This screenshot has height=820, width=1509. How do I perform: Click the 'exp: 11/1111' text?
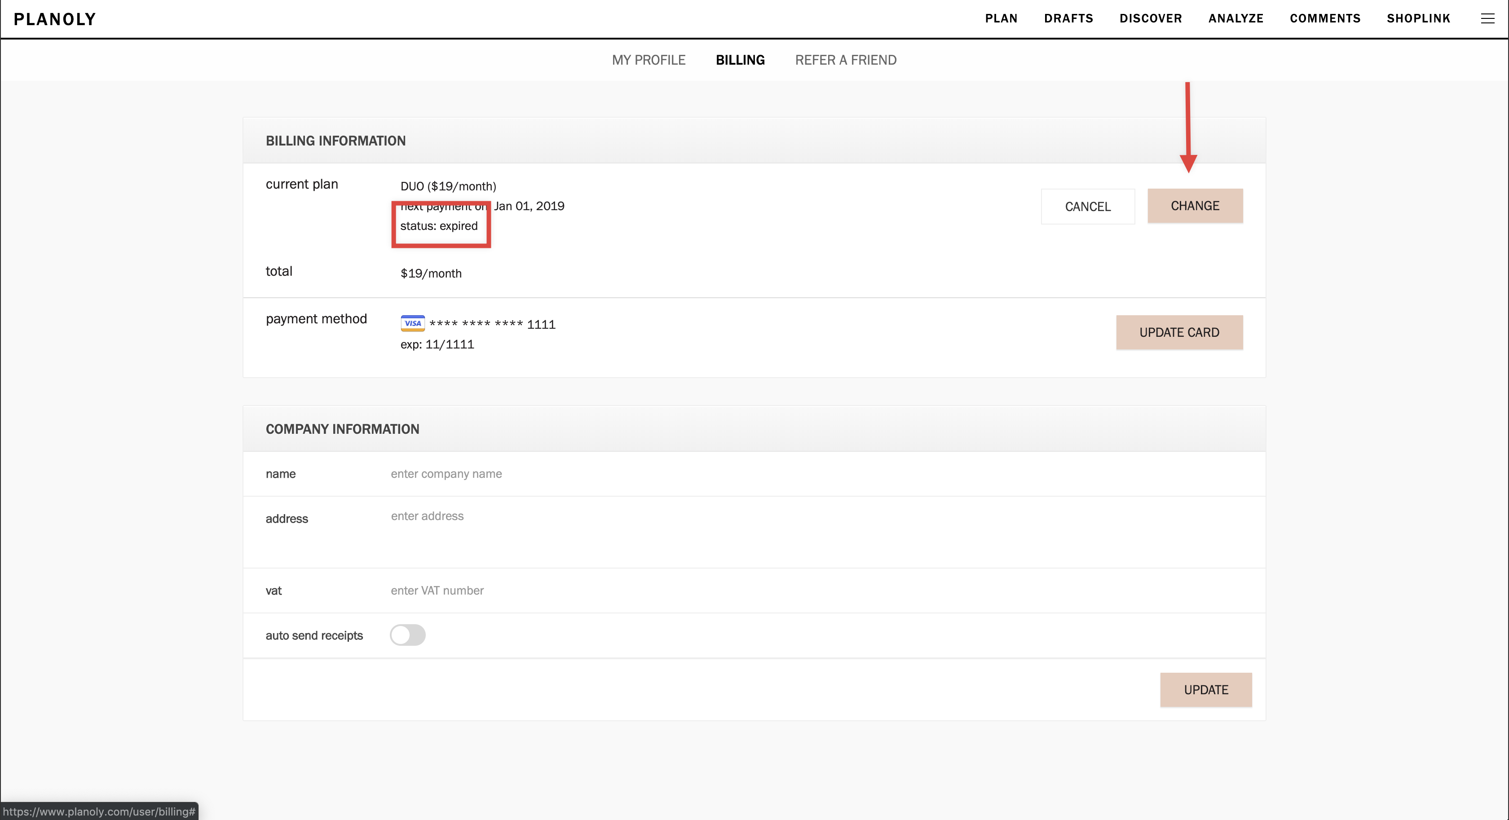[x=437, y=344]
